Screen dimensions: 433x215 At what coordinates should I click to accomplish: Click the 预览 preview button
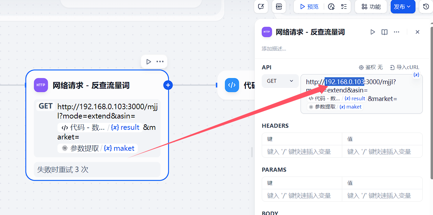click(309, 7)
